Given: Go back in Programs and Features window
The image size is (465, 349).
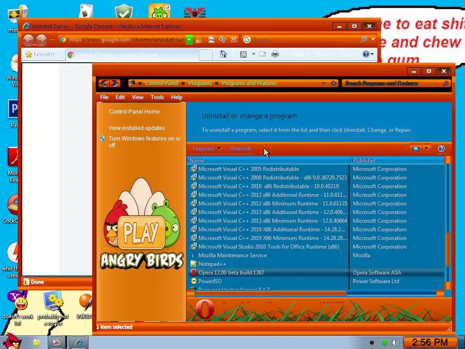Looking at the screenshot, I should click(x=104, y=83).
